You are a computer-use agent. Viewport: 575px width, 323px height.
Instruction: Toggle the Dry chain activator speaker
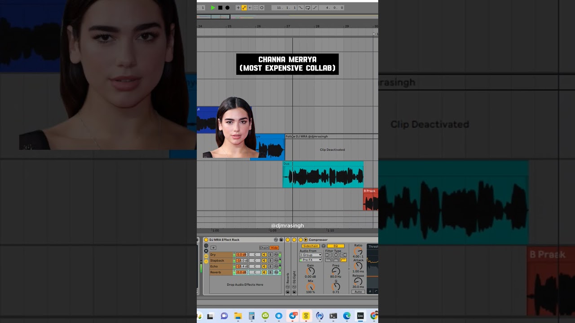pyautogui.click(x=265, y=255)
